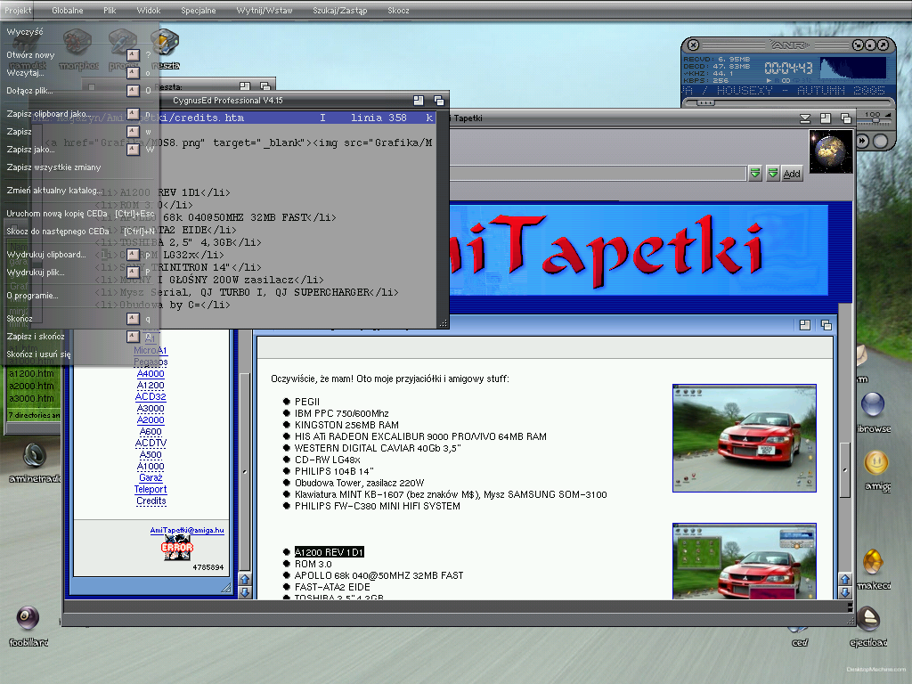Click the zoom gadget of CygnusEd window
The image size is (912, 684).
(419, 101)
